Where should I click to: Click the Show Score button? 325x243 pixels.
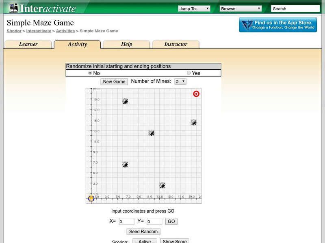click(x=175, y=241)
